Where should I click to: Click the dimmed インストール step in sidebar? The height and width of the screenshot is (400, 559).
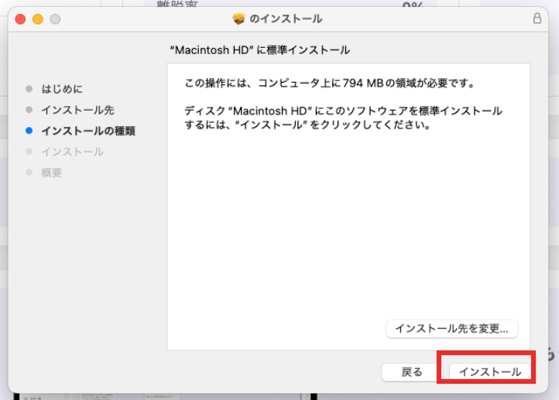pos(72,152)
